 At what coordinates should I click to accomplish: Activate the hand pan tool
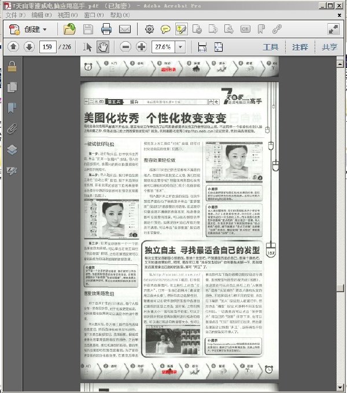point(103,47)
